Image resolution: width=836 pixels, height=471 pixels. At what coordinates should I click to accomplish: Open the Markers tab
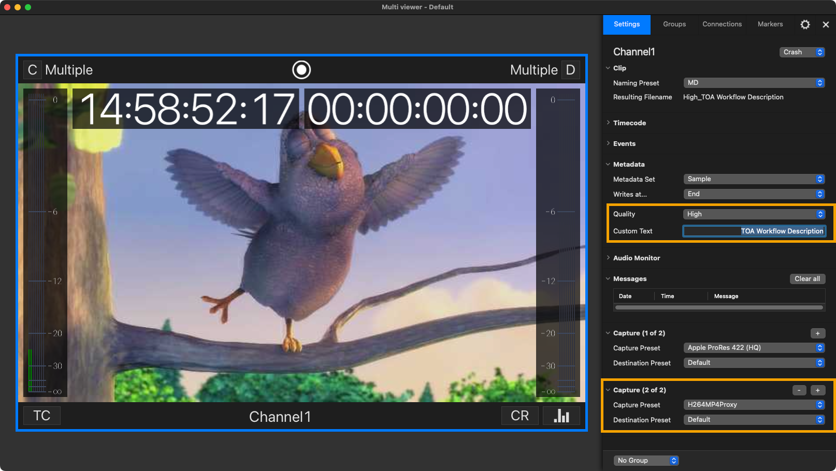770,24
